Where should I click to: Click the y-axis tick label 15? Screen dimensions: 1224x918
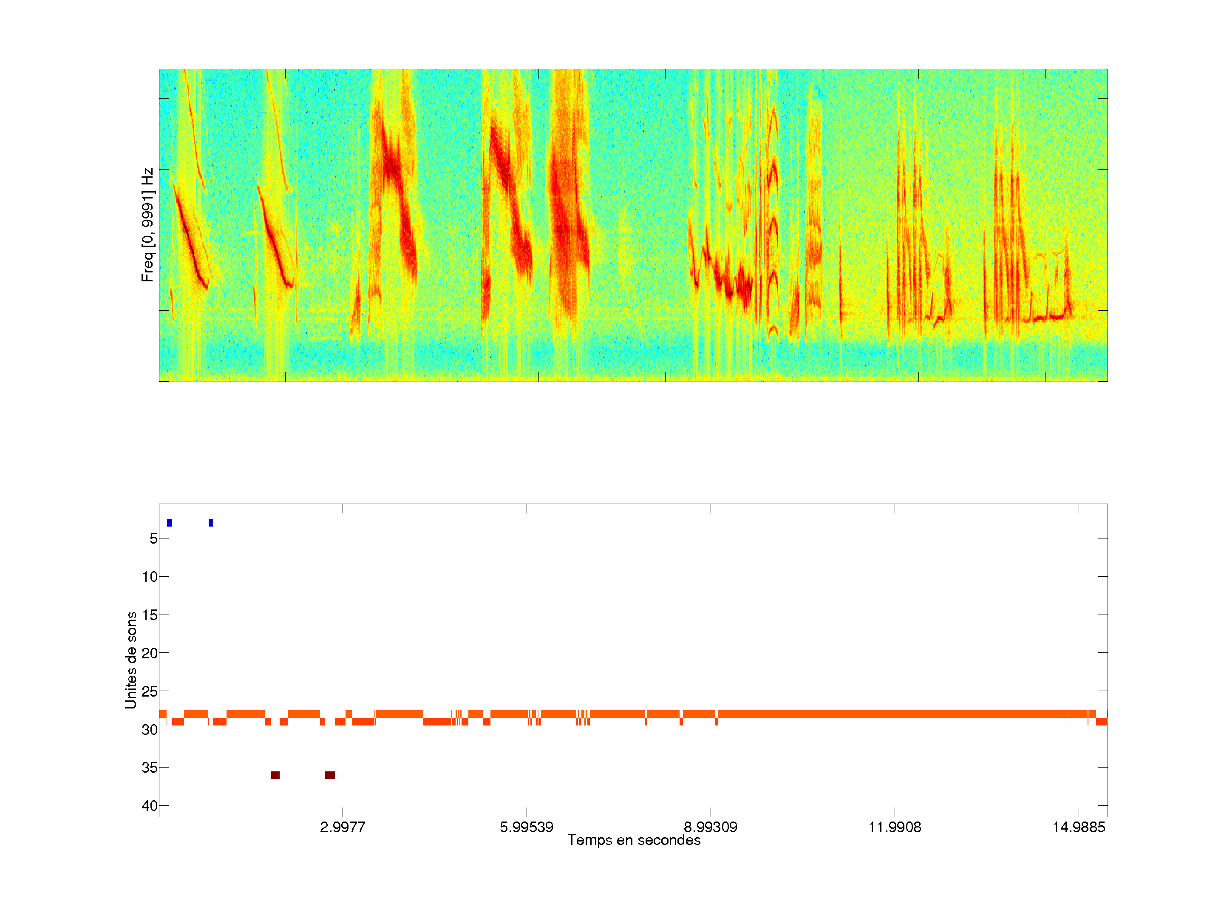150,615
